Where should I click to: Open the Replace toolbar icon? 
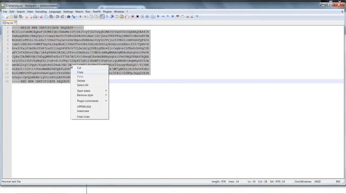(74, 17)
